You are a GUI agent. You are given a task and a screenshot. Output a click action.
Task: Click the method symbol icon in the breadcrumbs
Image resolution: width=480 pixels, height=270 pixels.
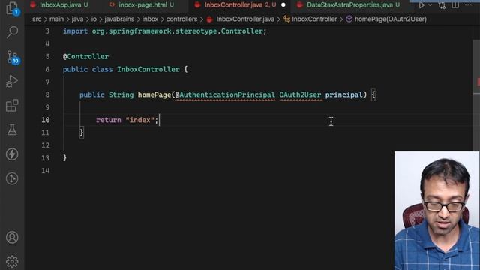tap(349, 19)
